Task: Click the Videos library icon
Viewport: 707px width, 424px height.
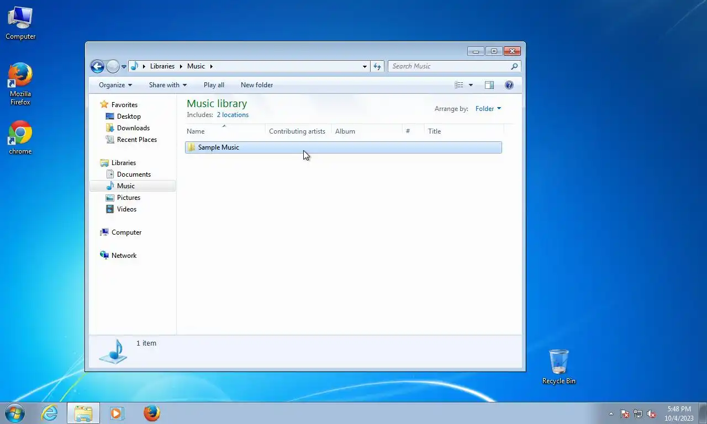Action: (109, 209)
